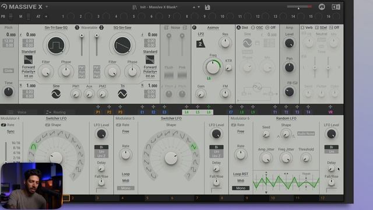Select tracker tab T1
Viewport: 373px width, 210px height.
[275, 112]
